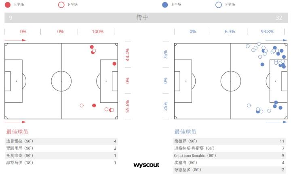Select the 桑德罗 (90') player row
291x176 pixels.
point(229,141)
